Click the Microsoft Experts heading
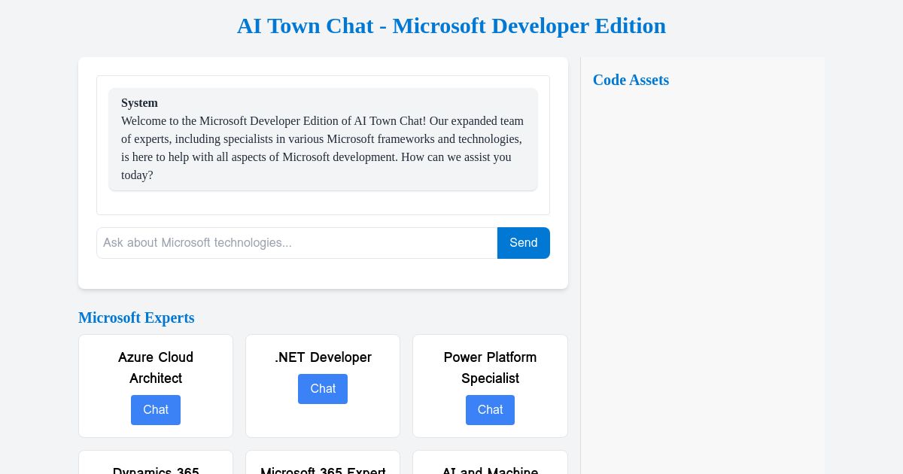 coord(136,318)
